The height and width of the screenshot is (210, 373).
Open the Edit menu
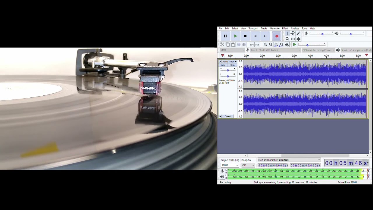click(x=227, y=29)
